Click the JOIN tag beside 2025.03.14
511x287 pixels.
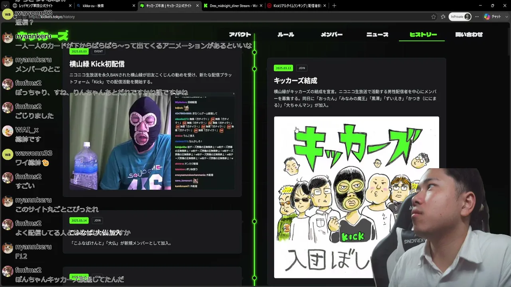pyautogui.click(x=97, y=220)
